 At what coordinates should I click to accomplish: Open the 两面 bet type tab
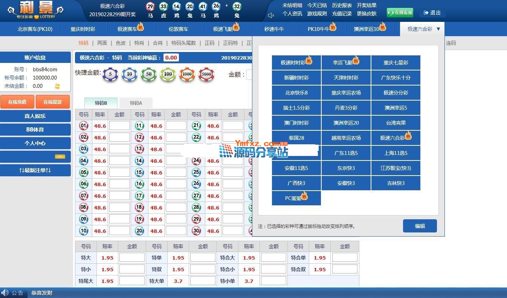pos(102,43)
